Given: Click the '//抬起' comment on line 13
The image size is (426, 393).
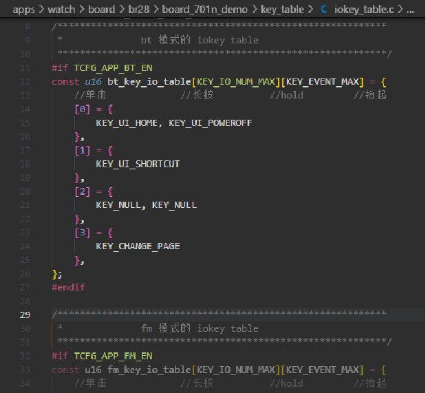Looking at the screenshot, I should point(370,95).
